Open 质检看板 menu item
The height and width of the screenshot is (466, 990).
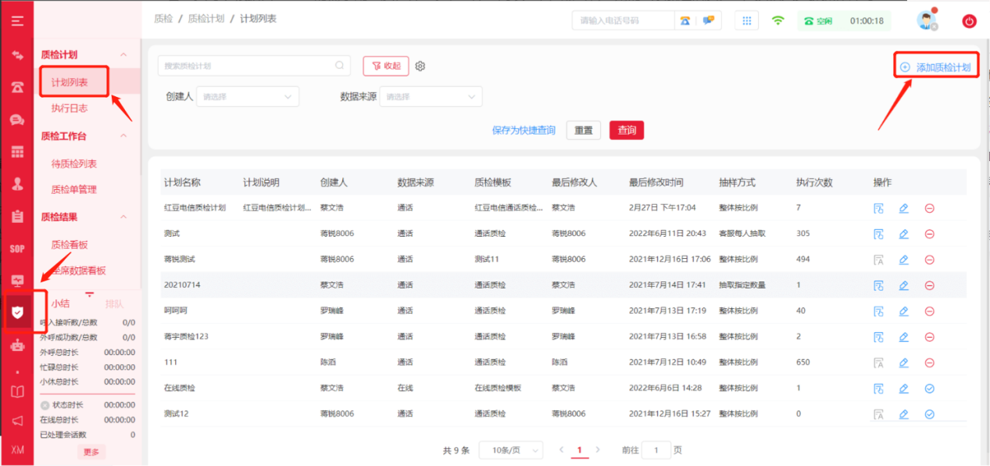pyautogui.click(x=70, y=245)
